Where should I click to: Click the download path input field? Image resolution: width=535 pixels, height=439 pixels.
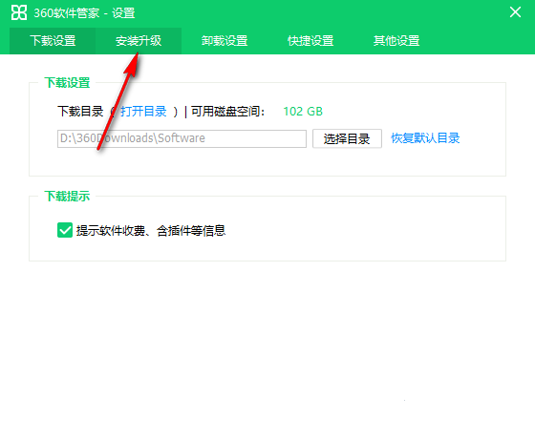pos(182,138)
